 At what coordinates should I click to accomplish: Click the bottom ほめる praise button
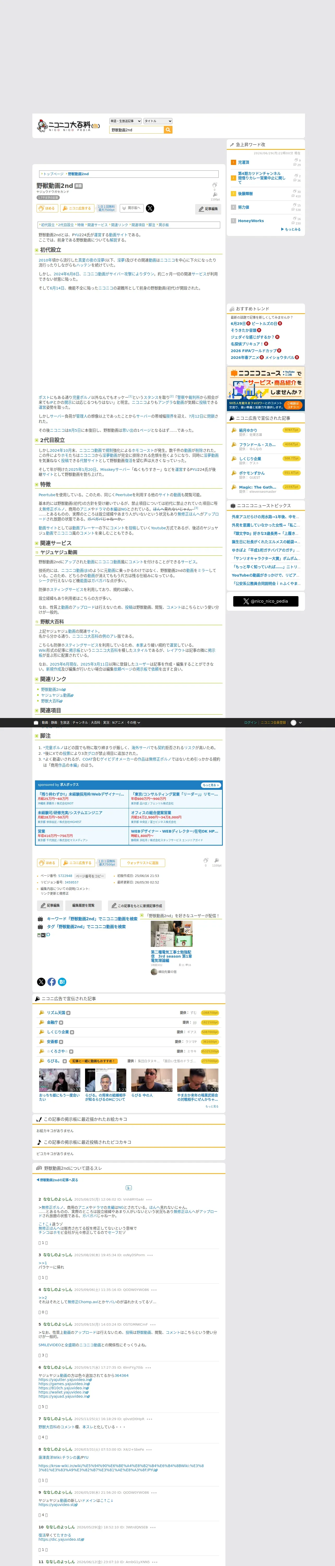click(x=47, y=863)
